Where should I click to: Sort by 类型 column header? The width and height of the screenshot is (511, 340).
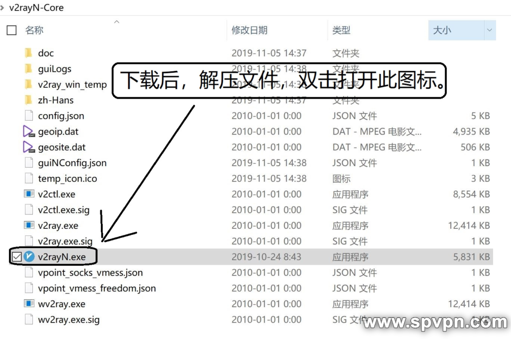coord(341,30)
